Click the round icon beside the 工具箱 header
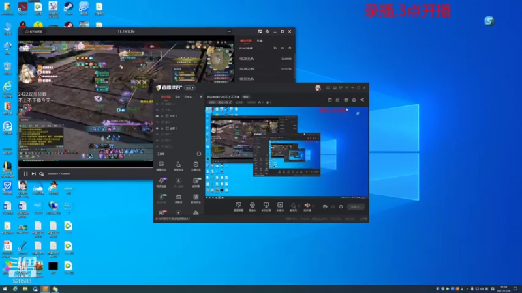Screen dimensions: 522x293 (x=199, y=154)
